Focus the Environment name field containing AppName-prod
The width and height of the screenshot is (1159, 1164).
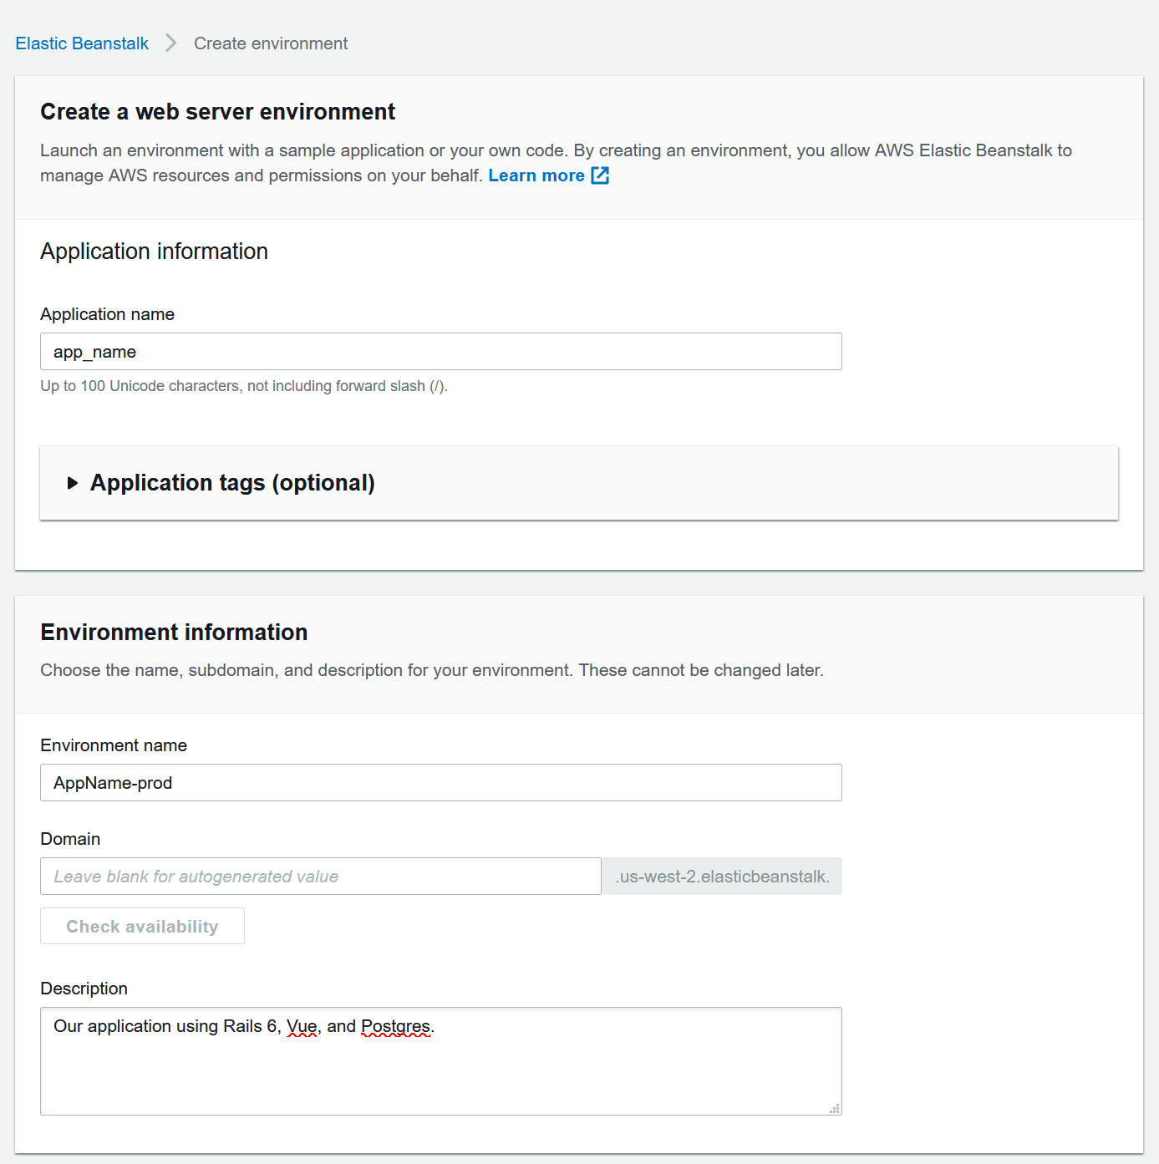[x=441, y=783]
